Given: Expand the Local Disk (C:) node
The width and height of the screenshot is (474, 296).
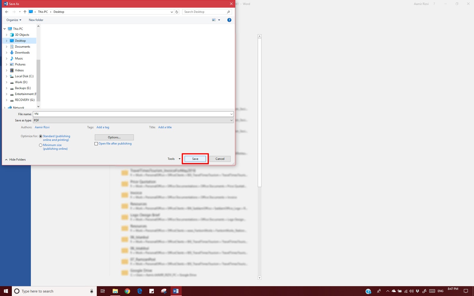Looking at the screenshot, I should (7, 76).
